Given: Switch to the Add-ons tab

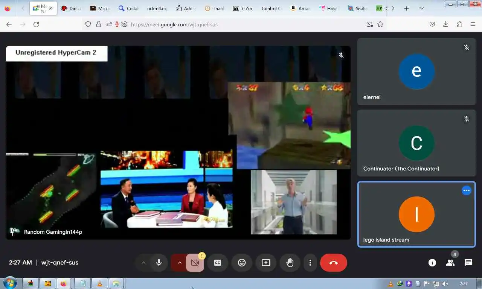Looking at the screenshot, I should pyautogui.click(x=185, y=8).
